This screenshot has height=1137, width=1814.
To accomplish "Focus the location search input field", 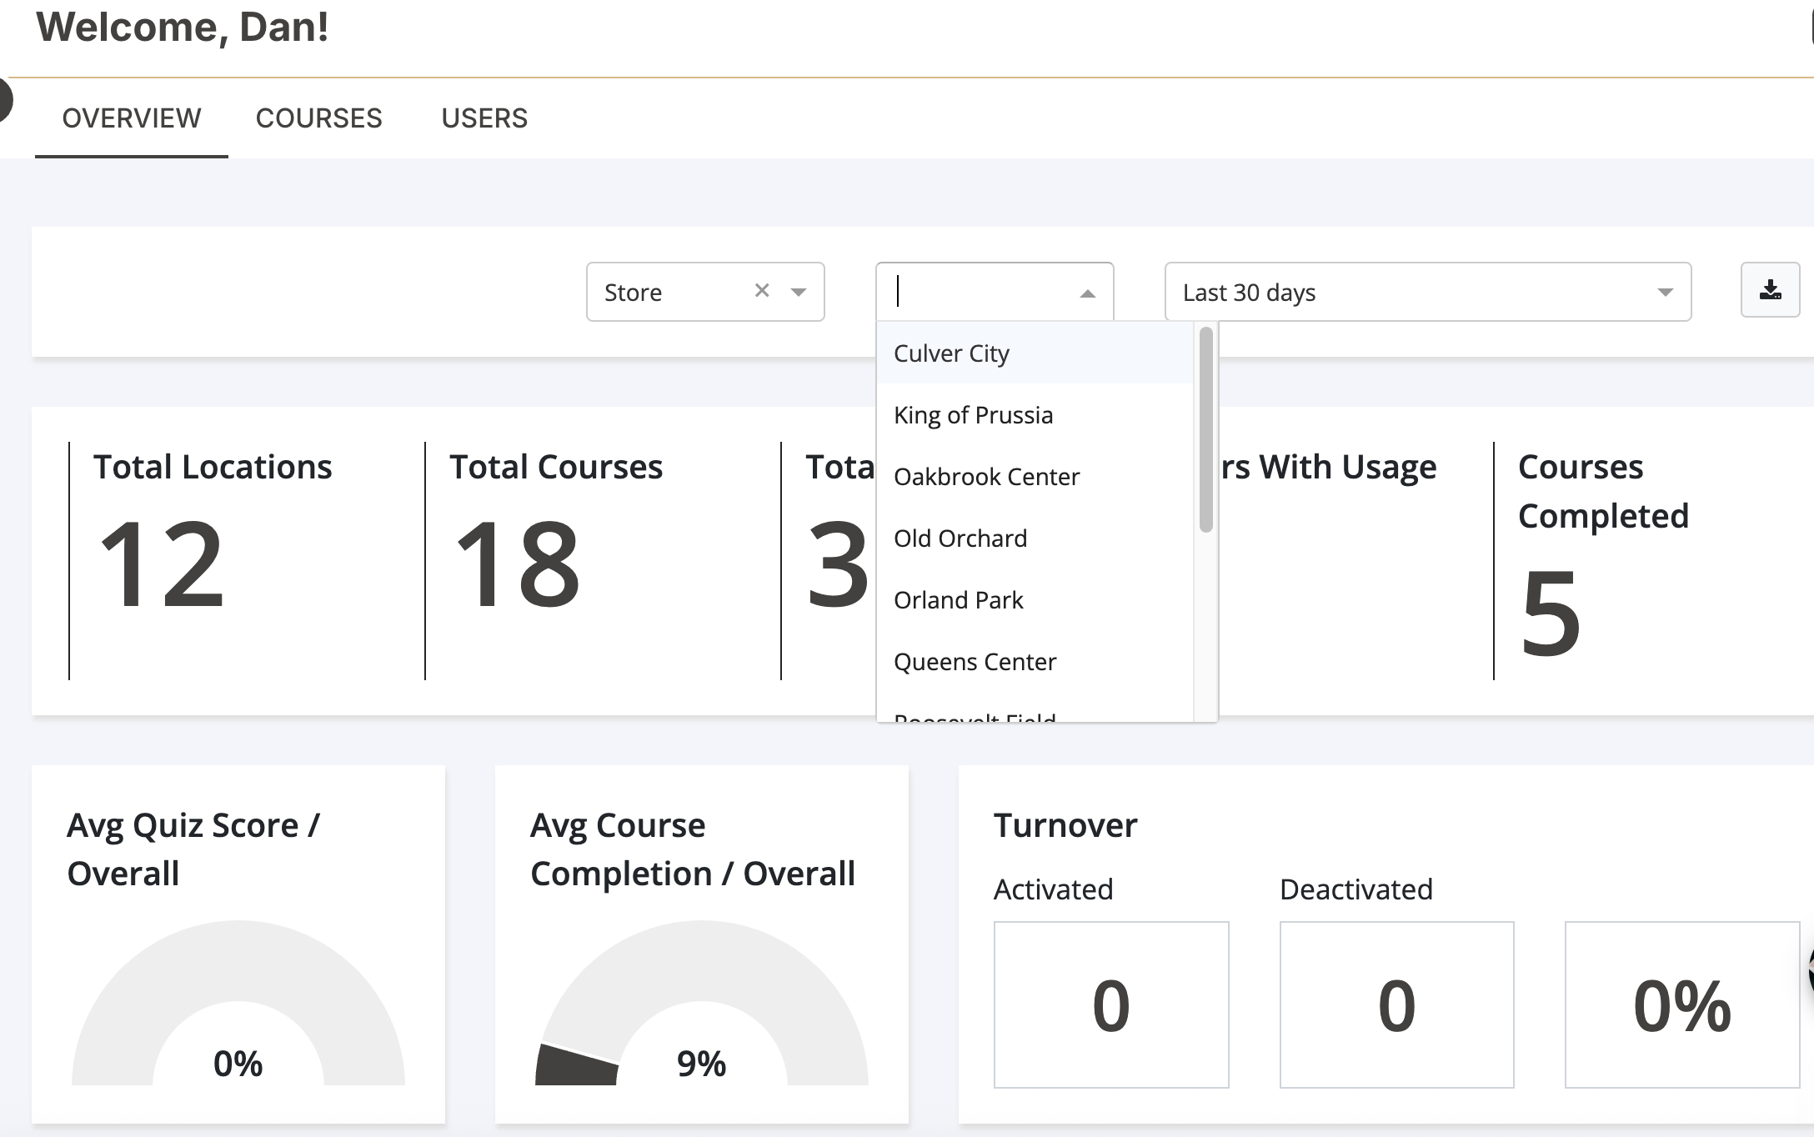I will pos(982,292).
